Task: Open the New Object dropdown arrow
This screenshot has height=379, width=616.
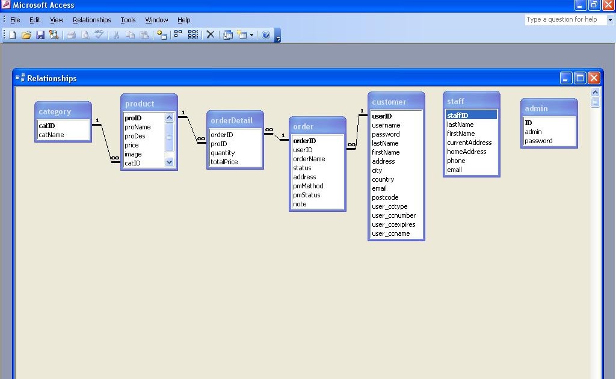Action: [x=251, y=34]
